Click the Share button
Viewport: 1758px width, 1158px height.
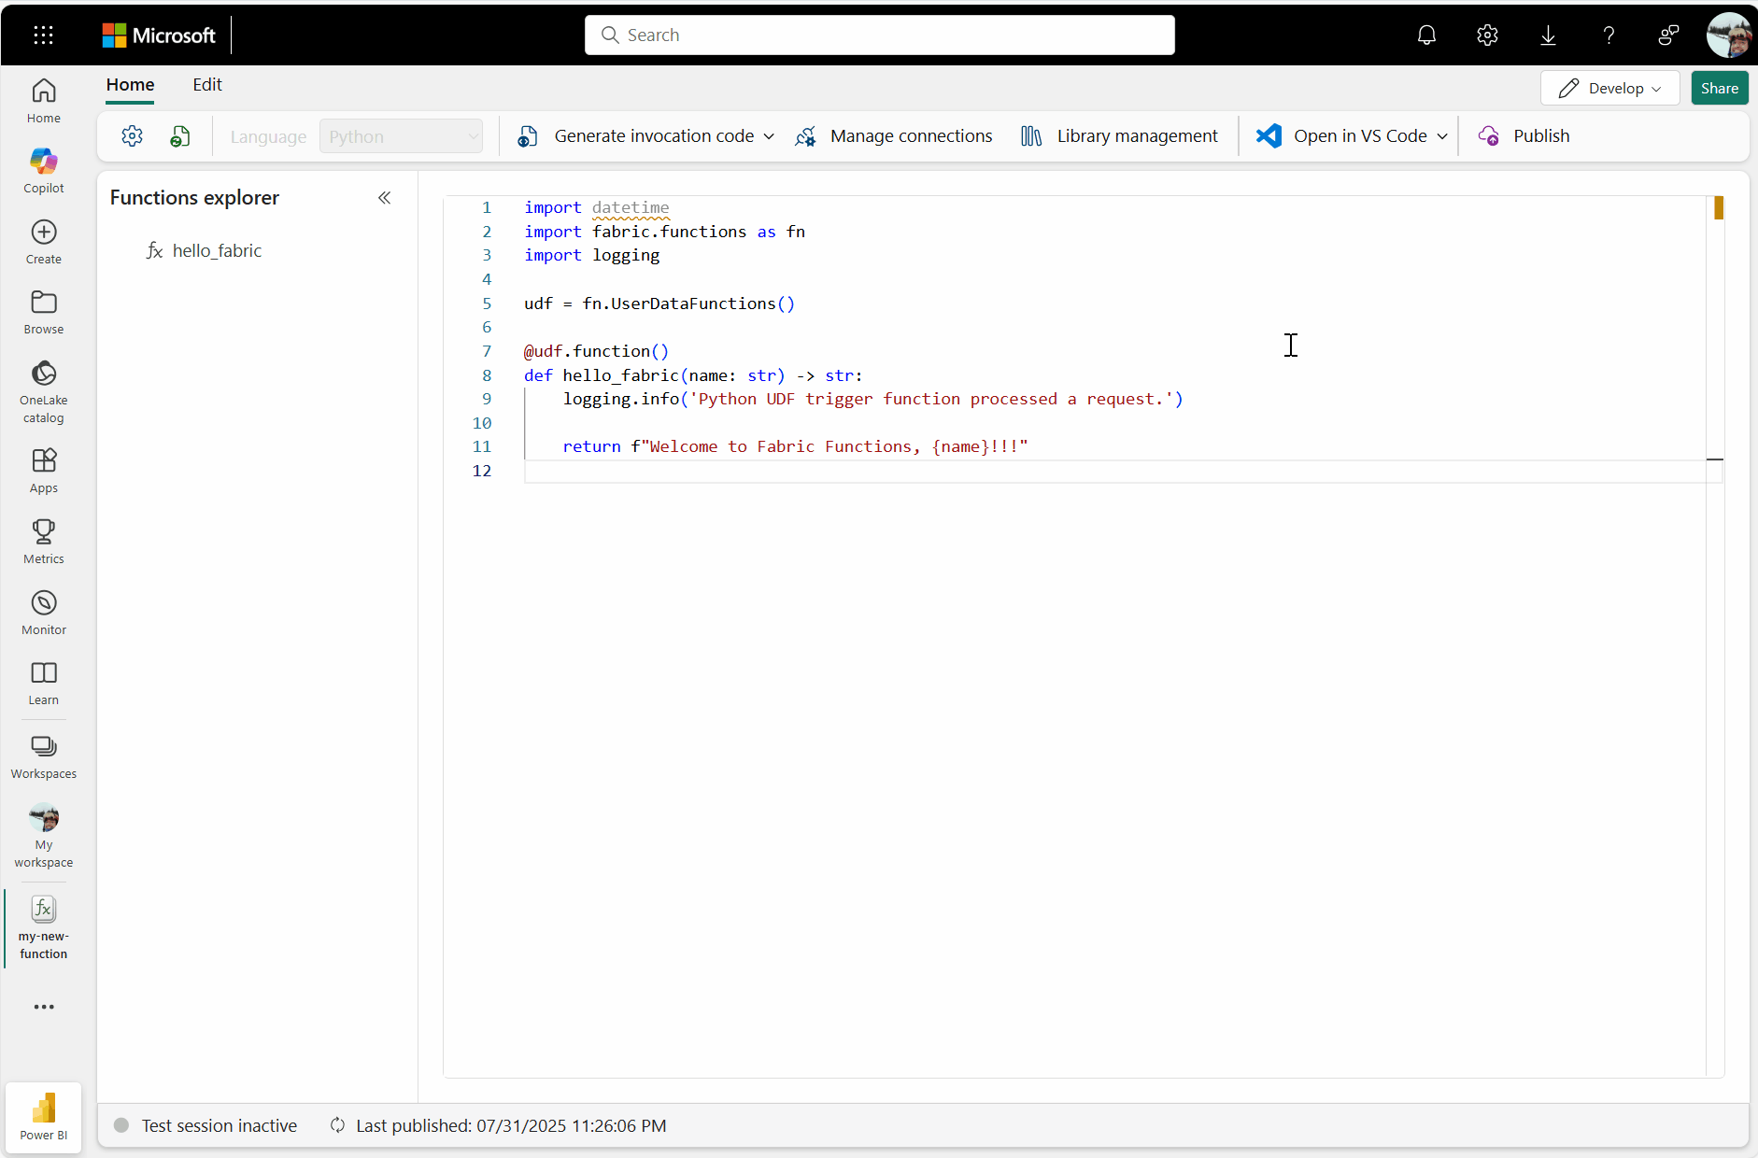[x=1719, y=88]
